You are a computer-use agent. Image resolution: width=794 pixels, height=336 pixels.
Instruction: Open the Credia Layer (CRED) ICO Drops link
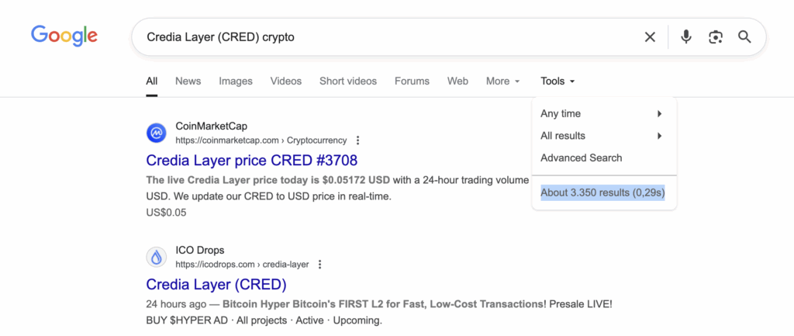point(216,284)
